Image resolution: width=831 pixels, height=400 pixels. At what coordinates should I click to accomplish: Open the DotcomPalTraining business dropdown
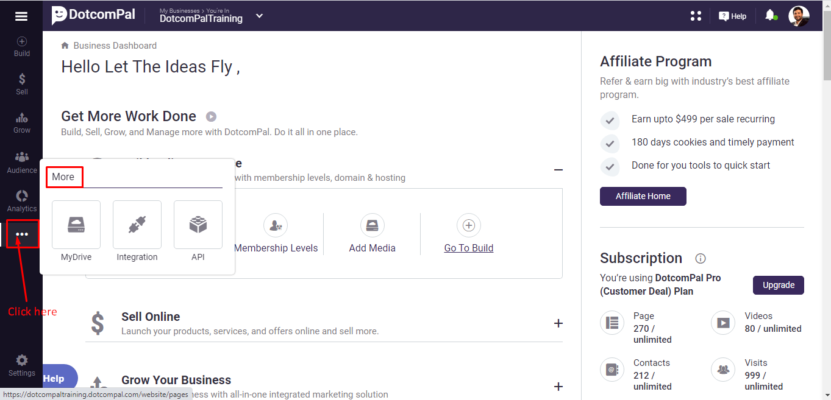pos(260,16)
